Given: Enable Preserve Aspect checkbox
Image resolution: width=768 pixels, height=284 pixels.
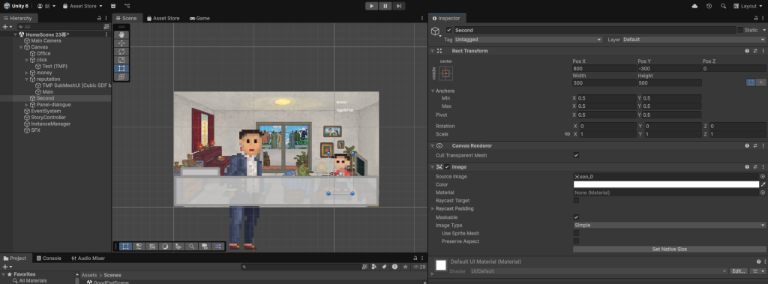Looking at the screenshot, I should coord(576,241).
